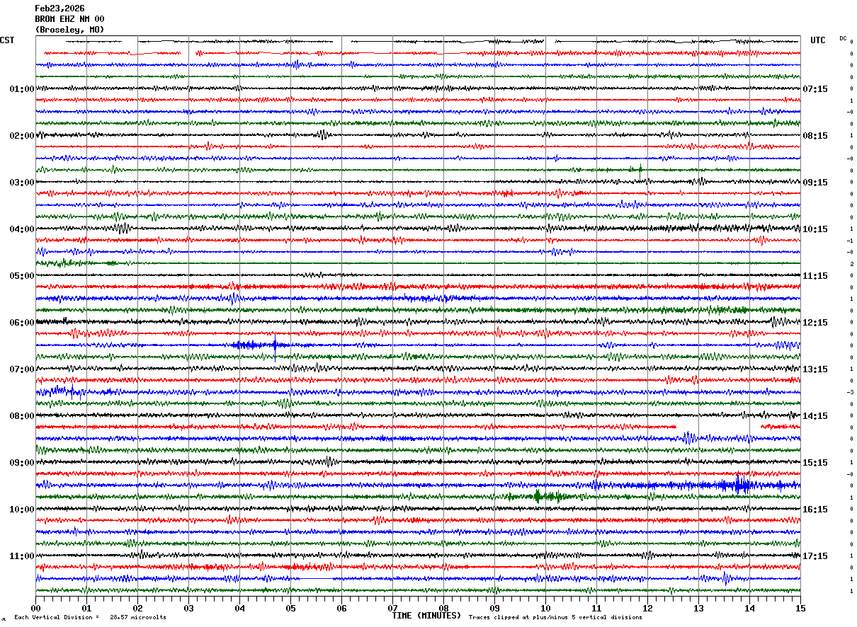This screenshot has height=627, width=857.
Task: Click minute tick label 05 on time axis
Action: click(290, 608)
